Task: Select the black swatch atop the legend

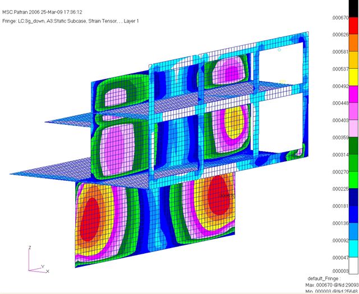Action: pos(353,8)
